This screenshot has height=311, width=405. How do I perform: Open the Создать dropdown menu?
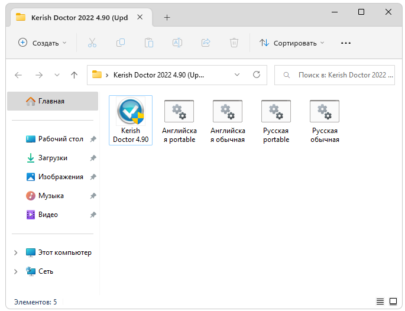[x=43, y=43]
